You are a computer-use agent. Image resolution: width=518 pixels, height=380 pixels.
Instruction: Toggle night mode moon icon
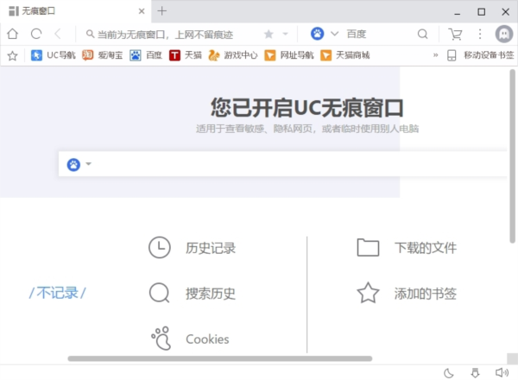click(x=449, y=373)
